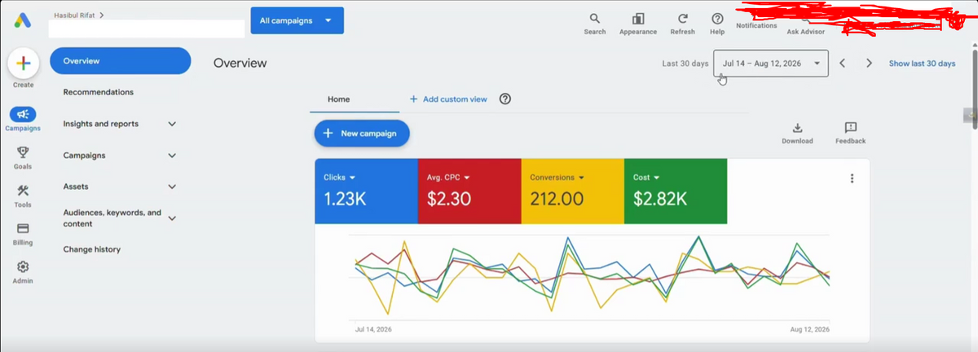Open Tools wrench icon in sidebar
The width and height of the screenshot is (978, 352).
coord(23,191)
